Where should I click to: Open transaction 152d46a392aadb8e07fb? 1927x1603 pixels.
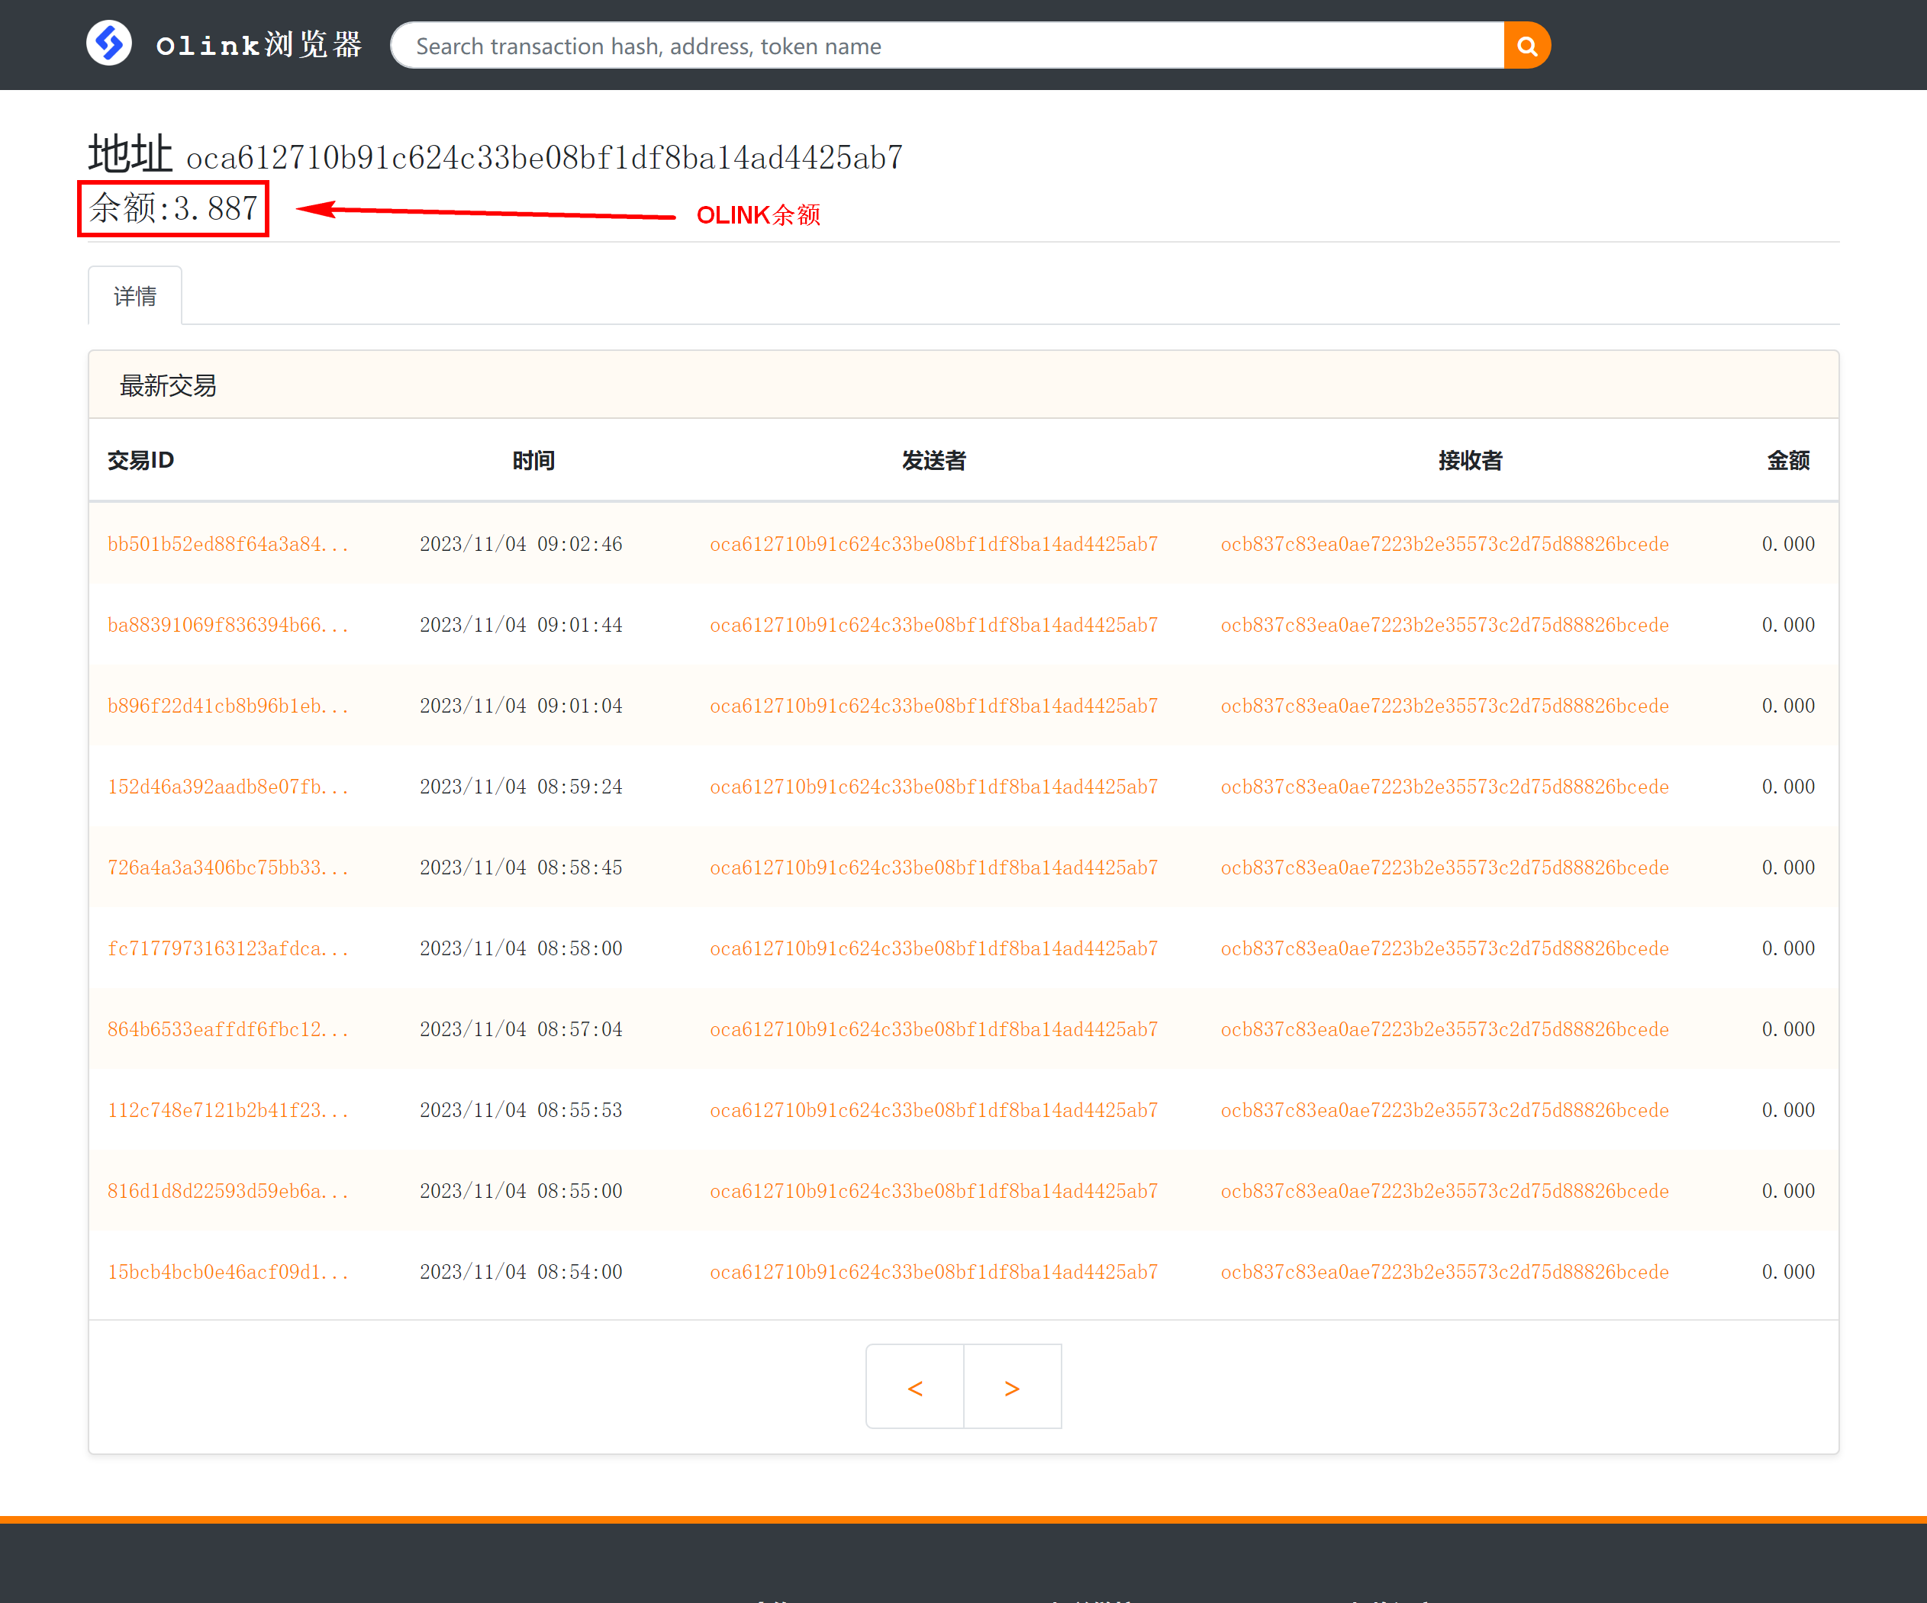click(227, 787)
